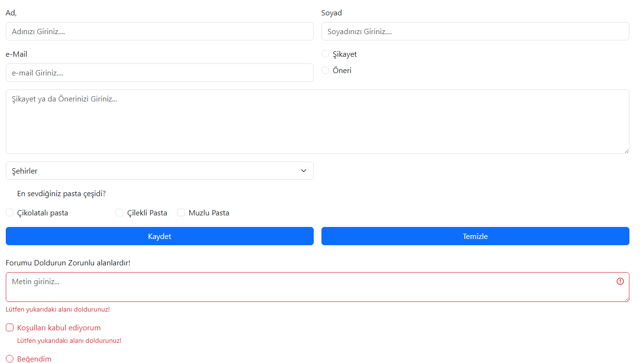
Task: Click the Ad name input field
Action: coord(159,31)
